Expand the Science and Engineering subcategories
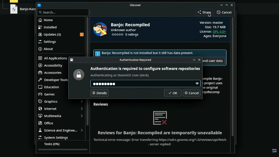 pyautogui.click(x=82, y=130)
